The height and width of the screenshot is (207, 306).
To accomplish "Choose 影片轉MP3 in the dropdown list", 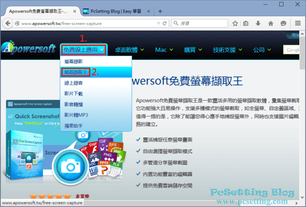I will point(76,115).
